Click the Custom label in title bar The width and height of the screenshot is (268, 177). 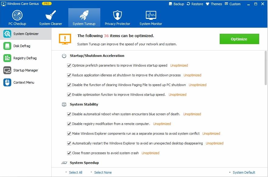point(235,4)
